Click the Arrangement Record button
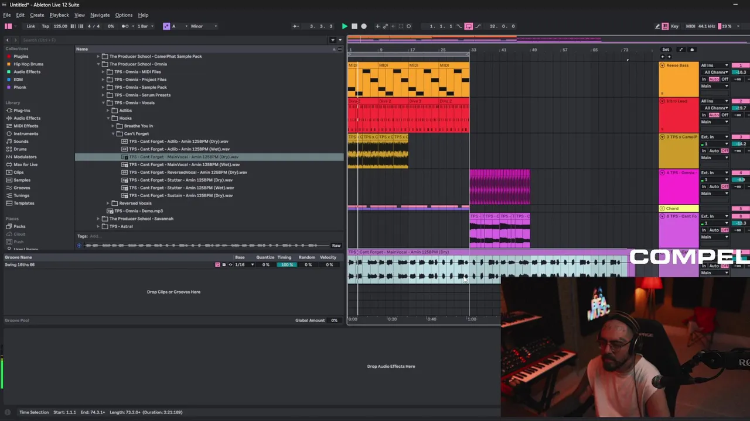The image size is (750, 421). click(x=364, y=26)
